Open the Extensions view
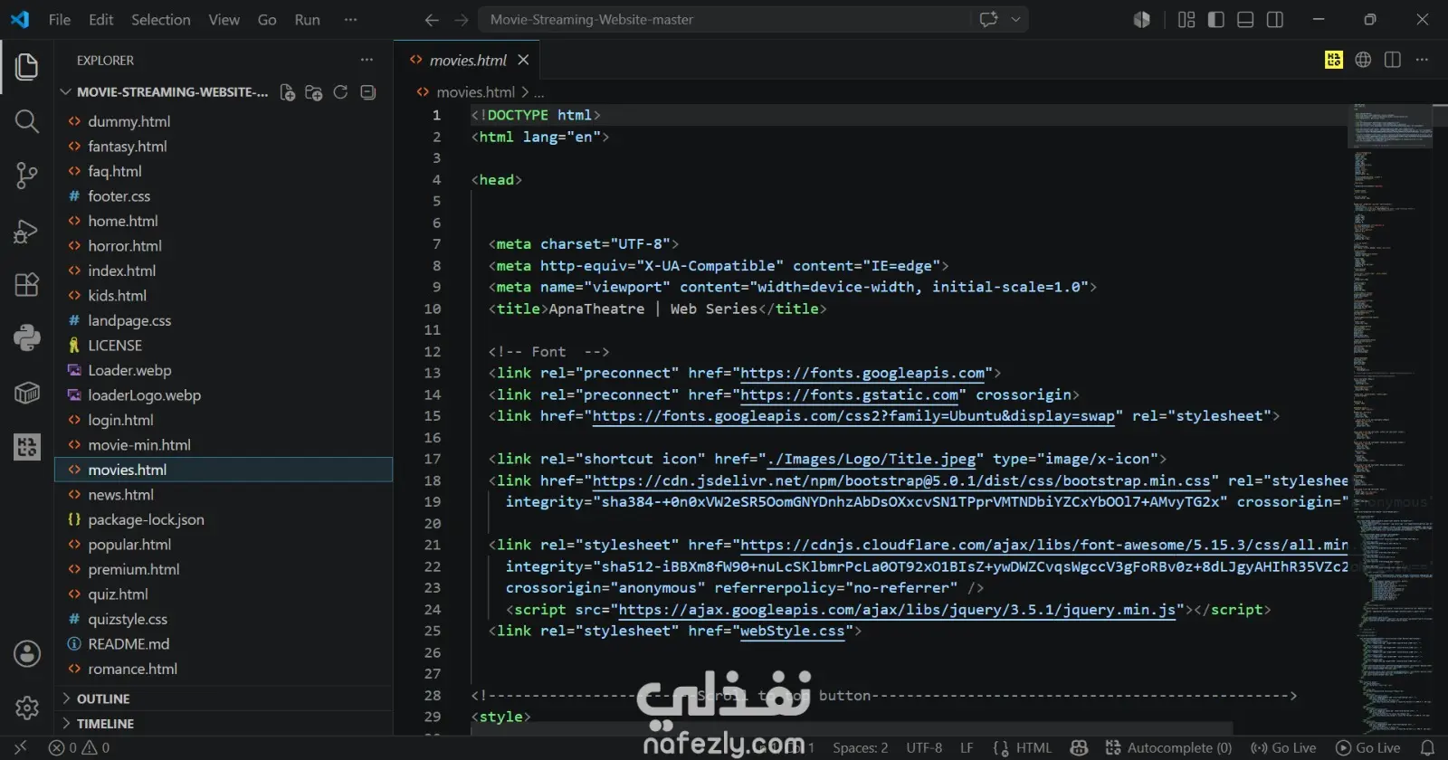 (27, 285)
